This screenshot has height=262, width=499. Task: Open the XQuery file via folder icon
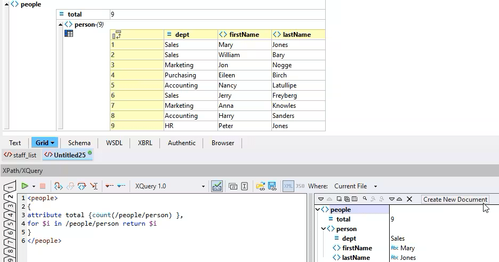pyautogui.click(x=260, y=186)
